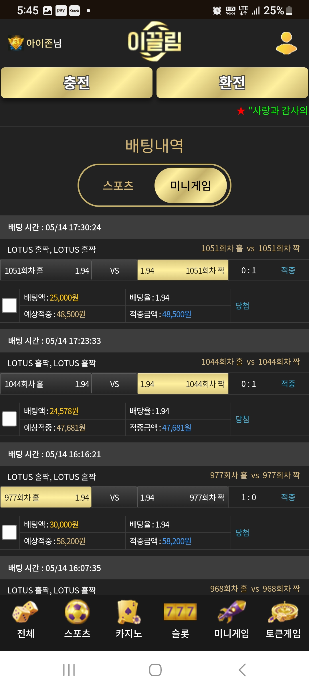Check the box for 25,000원 bet
Viewport: 309px width, 690px height.
pos(9,305)
